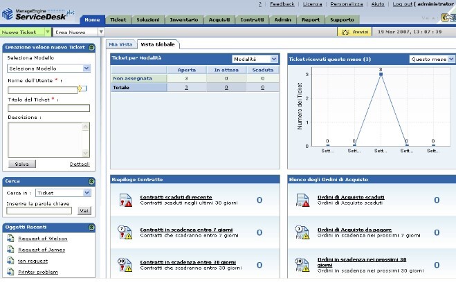Click the Ordini di Acquisto da pagare icon
The height and width of the screenshot is (287, 456).
pos(302,232)
